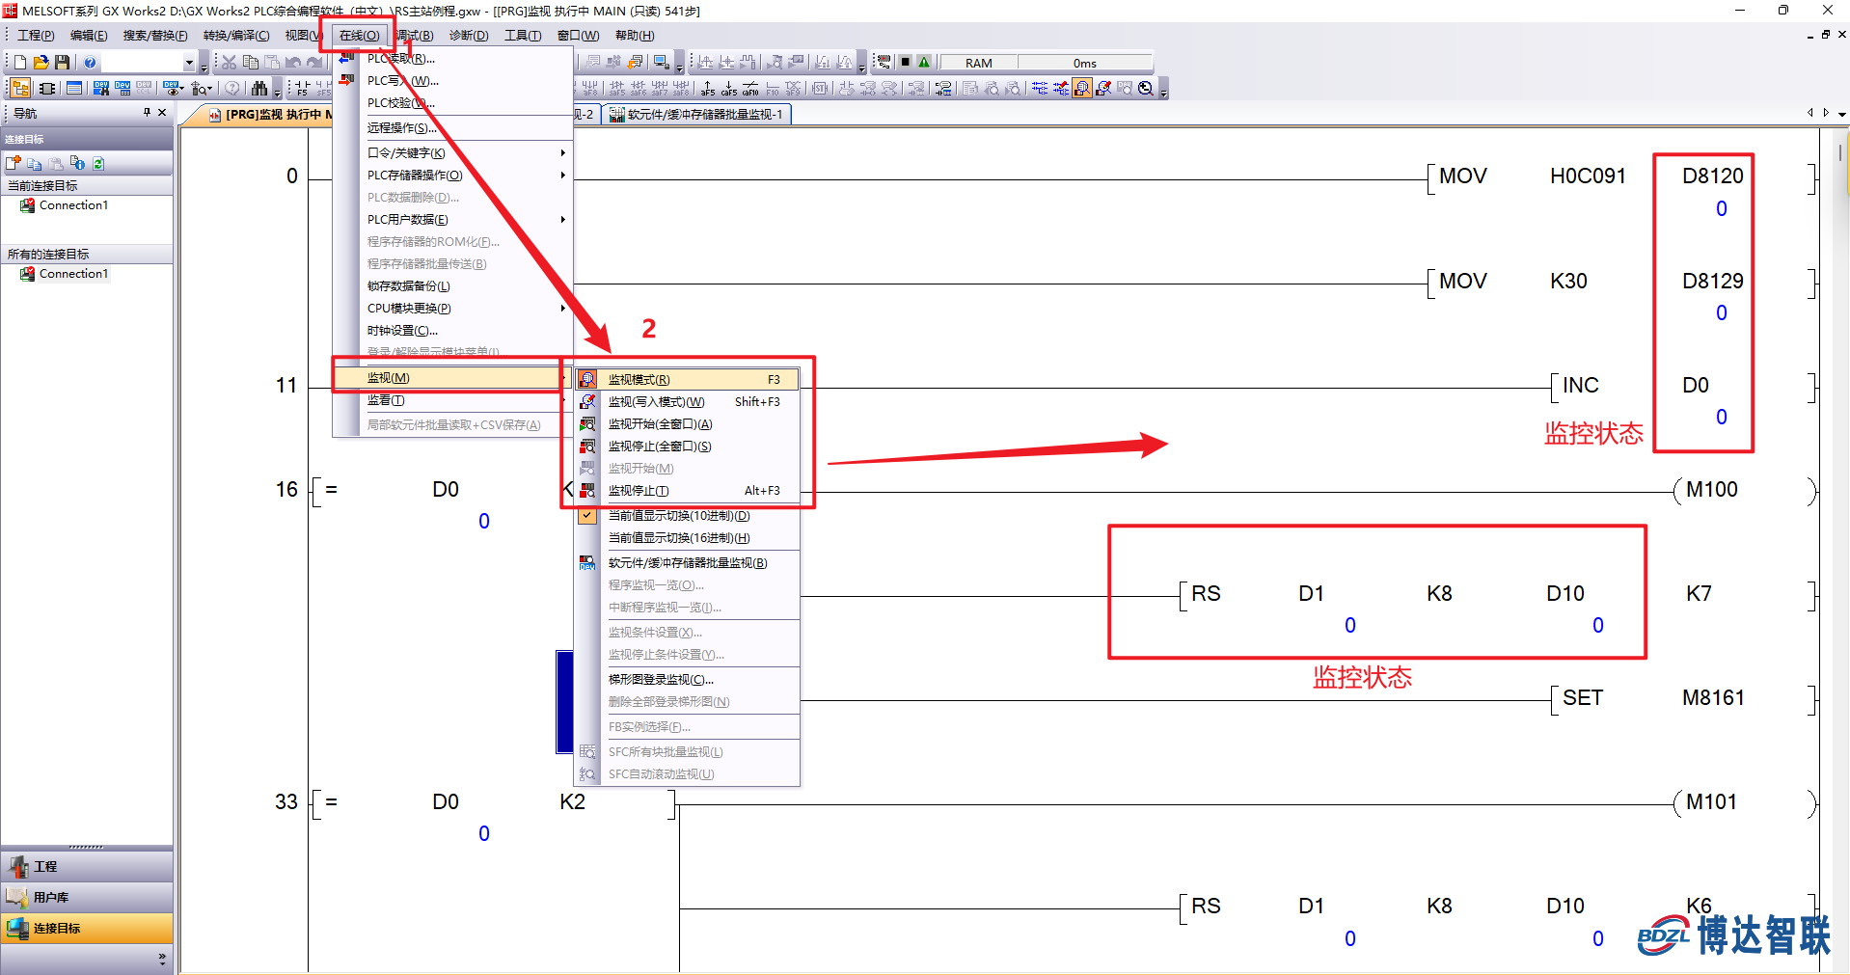Click the monitor write mode toolbar icon
Viewport: 1850px width, 975px height.
1103,89
